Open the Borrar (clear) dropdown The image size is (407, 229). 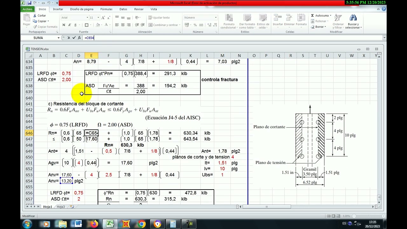(x=319, y=27)
